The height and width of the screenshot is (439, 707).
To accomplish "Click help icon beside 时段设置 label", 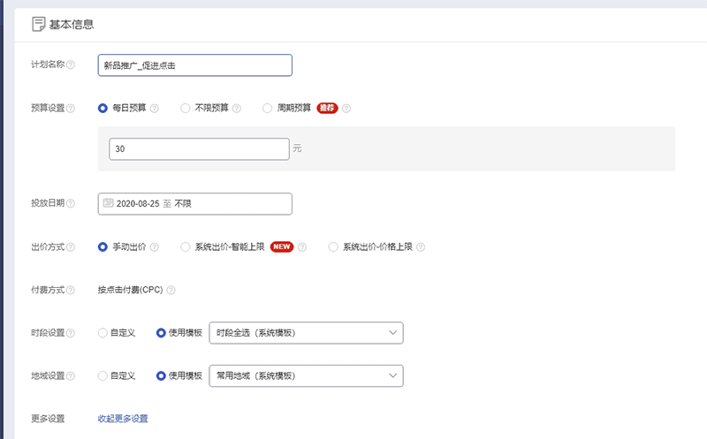I will 71,333.
